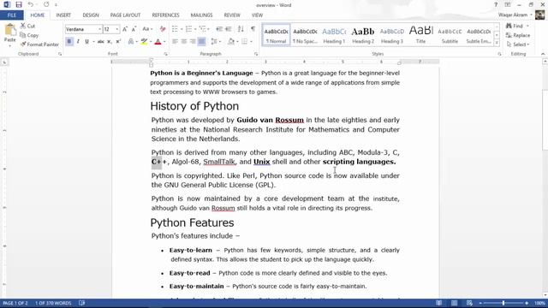
Task: Open the font name dropdown showing Verdana
Action: pyautogui.click(x=99, y=29)
